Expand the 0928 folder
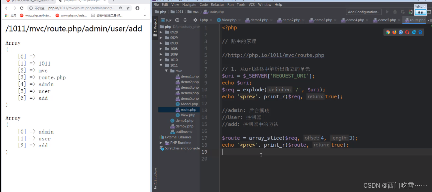Screen dimensions: 432x192 [161, 32]
